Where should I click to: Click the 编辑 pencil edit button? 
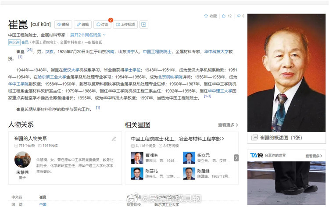tap(82, 25)
